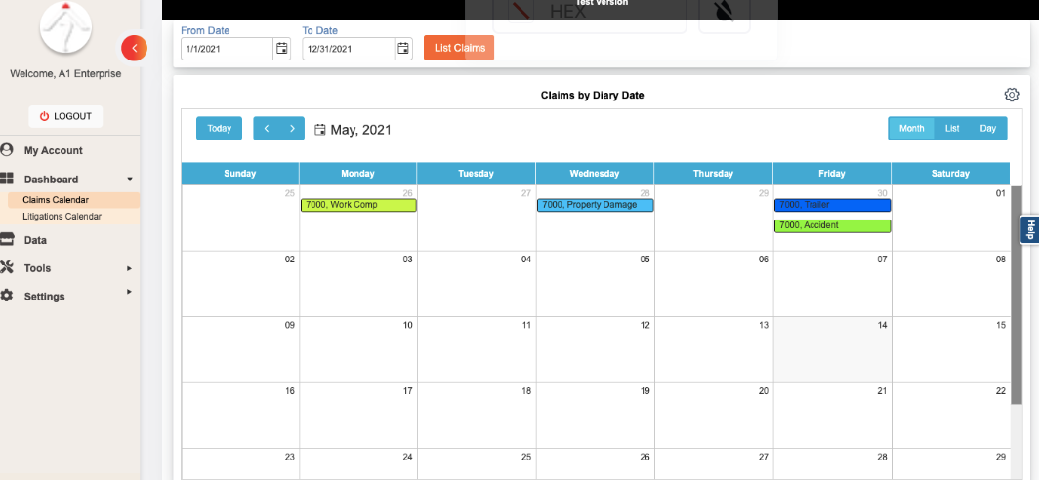Open the To Date calendar picker
The width and height of the screenshot is (1041, 480).
coord(403,48)
